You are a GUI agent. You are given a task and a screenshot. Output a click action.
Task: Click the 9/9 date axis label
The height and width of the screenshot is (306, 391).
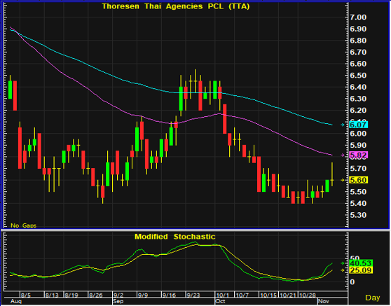point(143,295)
